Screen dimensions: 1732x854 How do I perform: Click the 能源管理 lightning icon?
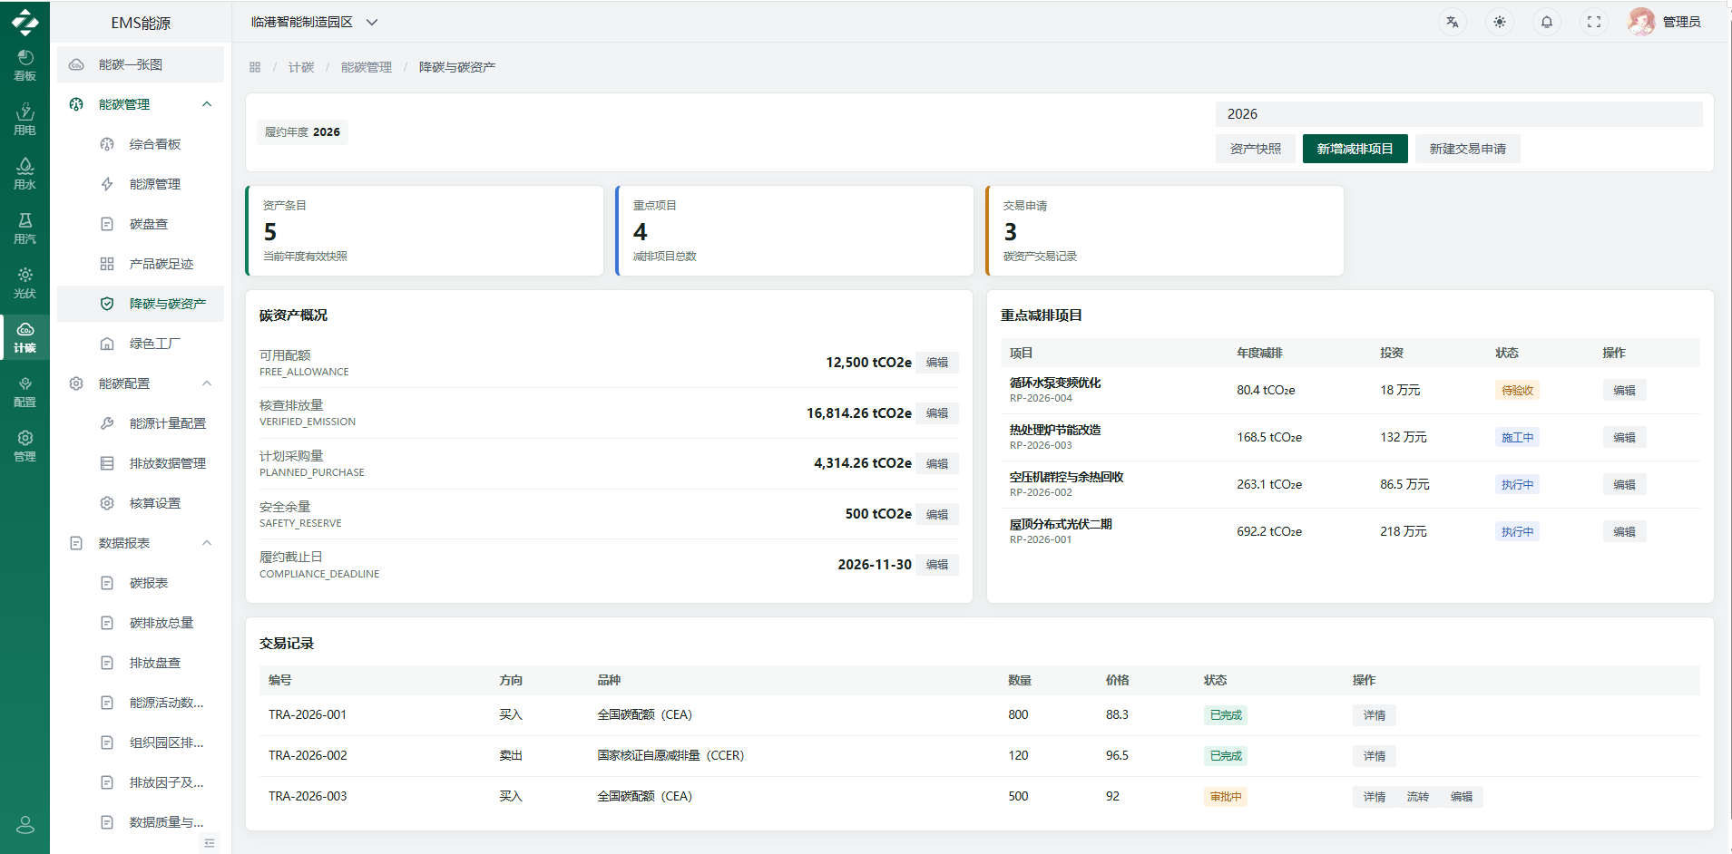click(x=107, y=184)
